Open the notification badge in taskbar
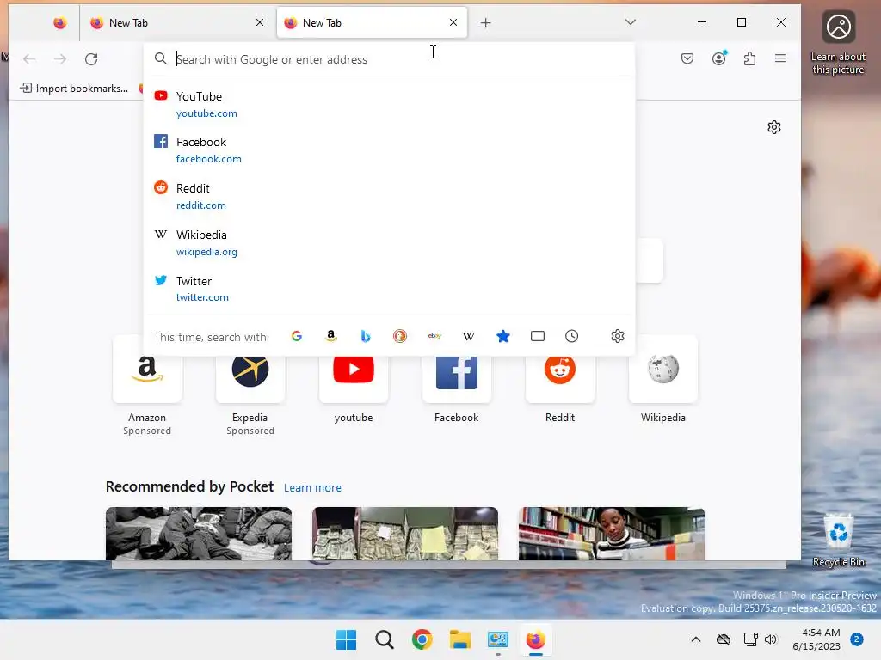The width and height of the screenshot is (881, 660). (857, 639)
